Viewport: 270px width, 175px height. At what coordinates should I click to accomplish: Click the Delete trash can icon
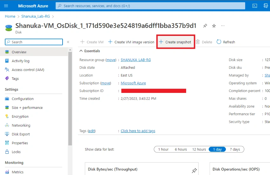(198, 42)
